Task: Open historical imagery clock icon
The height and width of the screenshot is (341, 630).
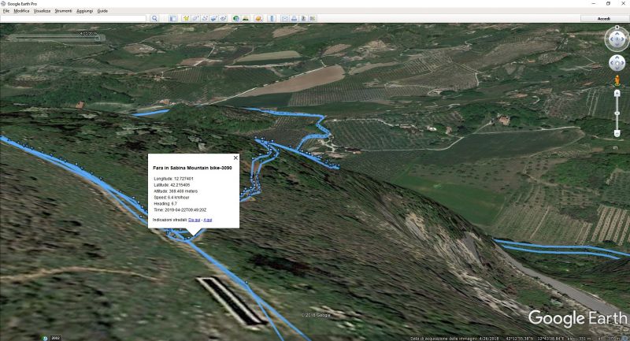Action: click(x=235, y=18)
